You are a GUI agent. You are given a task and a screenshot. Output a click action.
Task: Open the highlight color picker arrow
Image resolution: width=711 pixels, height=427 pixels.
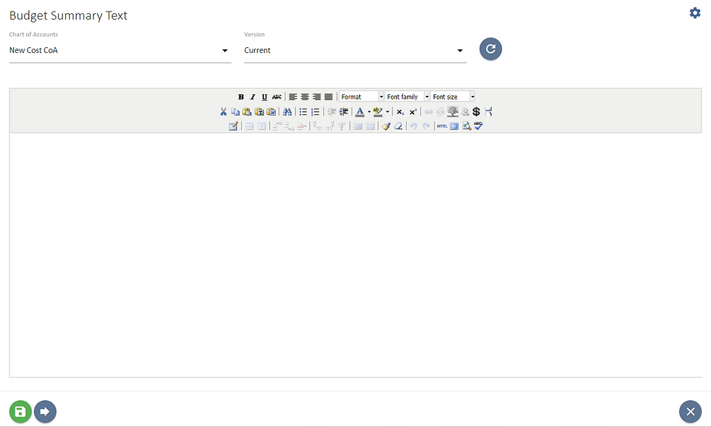(387, 112)
